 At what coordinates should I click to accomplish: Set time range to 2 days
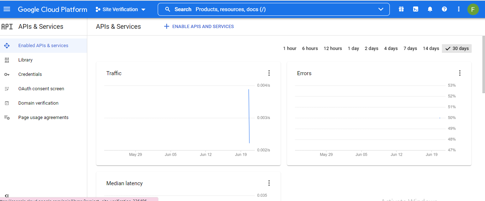[x=371, y=49]
